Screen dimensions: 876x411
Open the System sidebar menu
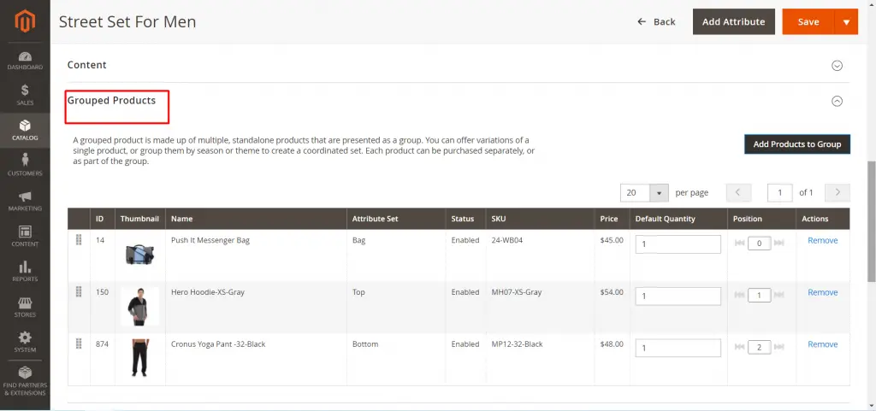(x=25, y=342)
